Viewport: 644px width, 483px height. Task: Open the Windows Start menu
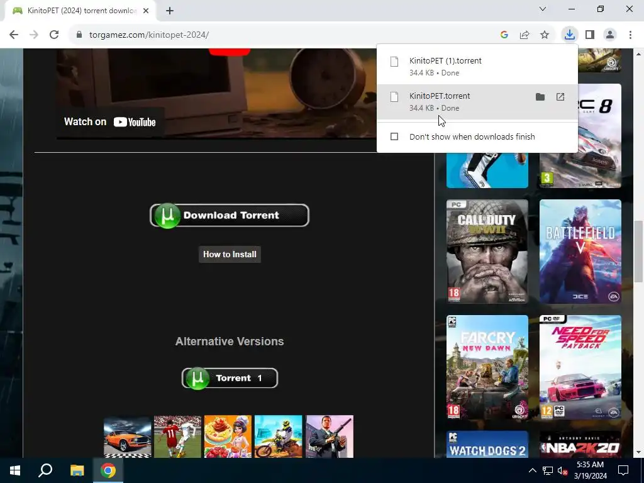15,470
